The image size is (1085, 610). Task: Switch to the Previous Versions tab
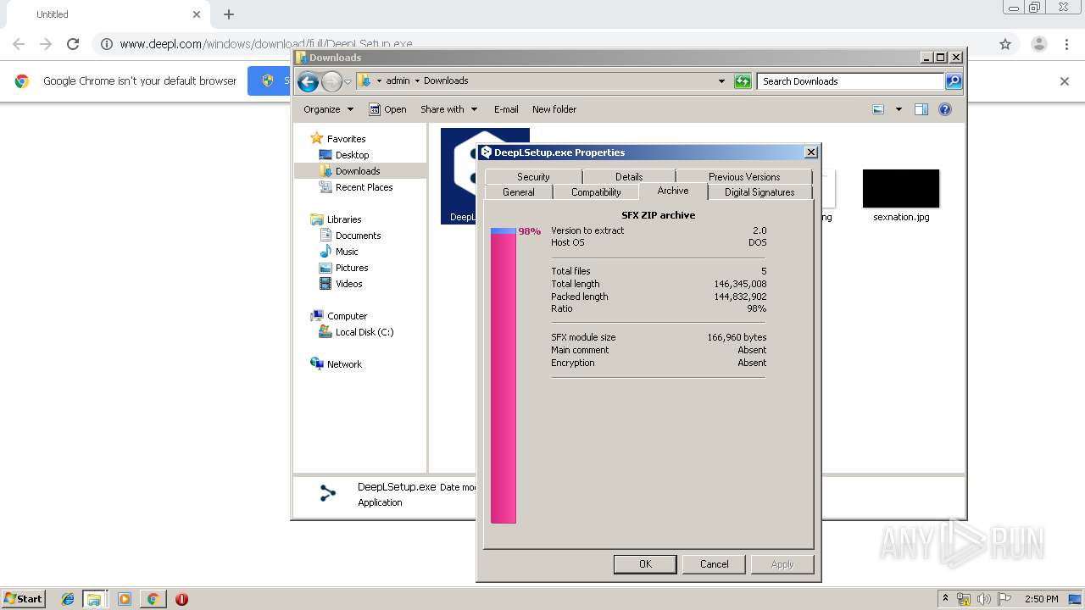[x=744, y=176]
